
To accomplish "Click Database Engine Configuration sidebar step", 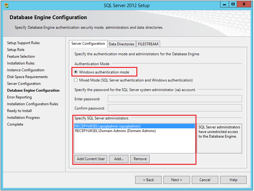I will coord(33,90).
